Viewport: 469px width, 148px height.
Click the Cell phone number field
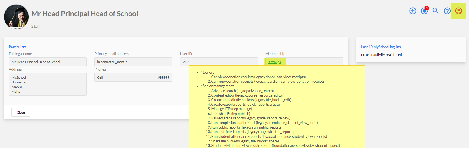click(133, 77)
